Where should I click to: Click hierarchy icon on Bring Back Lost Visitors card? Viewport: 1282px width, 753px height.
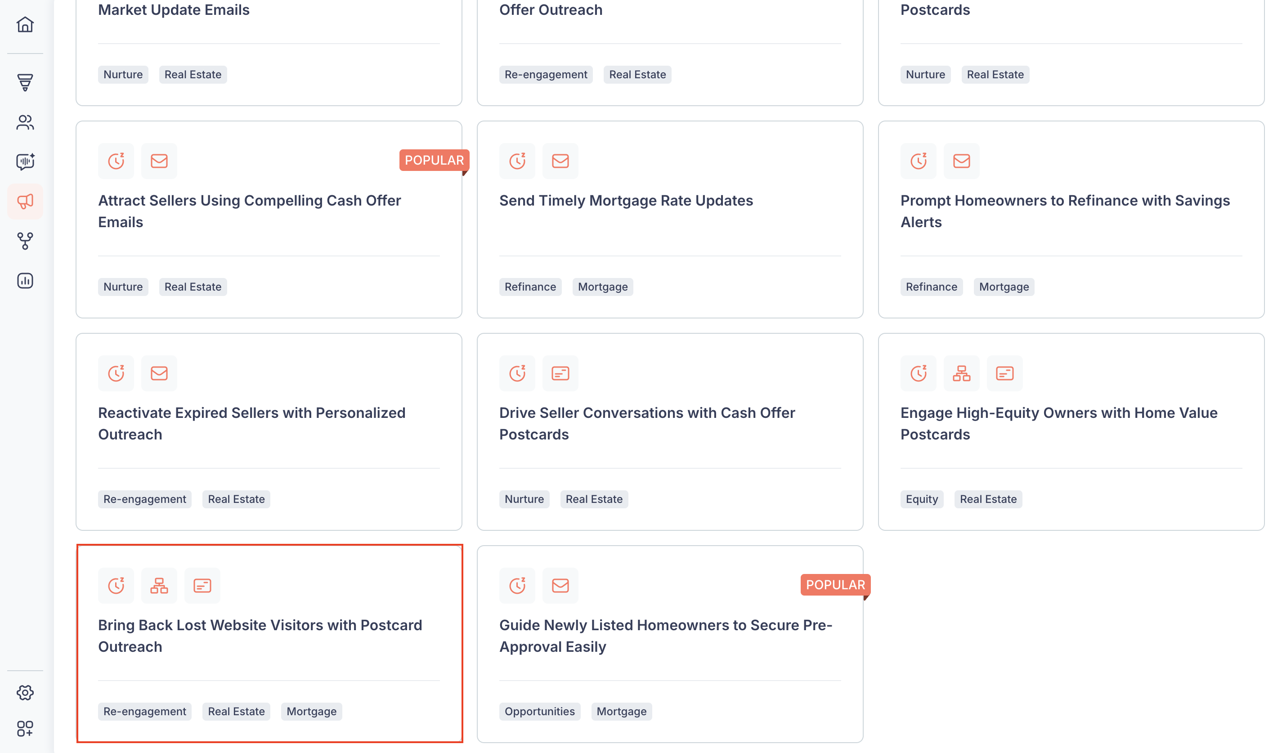[x=159, y=586]
